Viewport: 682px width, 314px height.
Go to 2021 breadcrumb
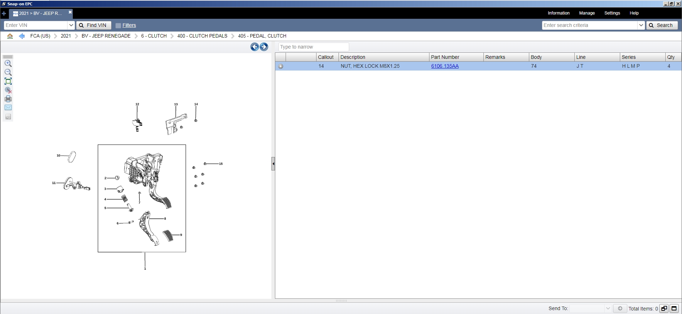click(66, 36)
